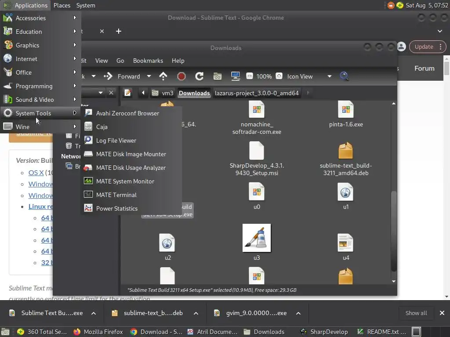Click the Computer icon in Caja toolbar
450x337 pixels.
[x=236, y=76]
